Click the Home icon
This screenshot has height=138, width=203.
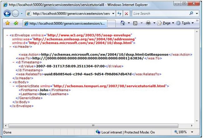coord(123,23)
